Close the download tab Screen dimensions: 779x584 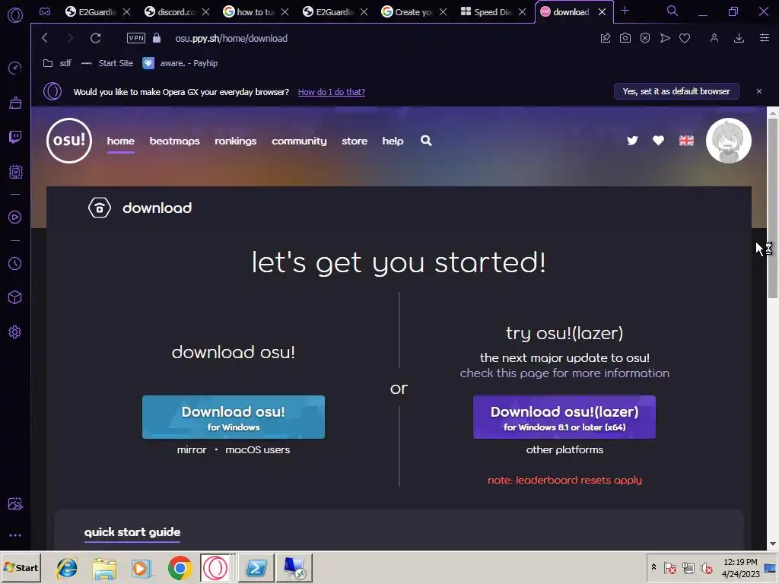[602, 12]
